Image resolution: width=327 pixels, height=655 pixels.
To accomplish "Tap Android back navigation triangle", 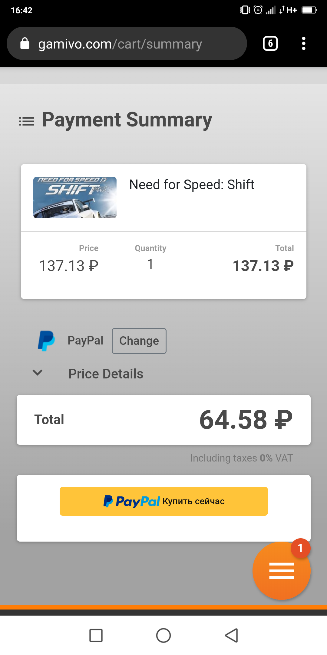I will (232, 635).
